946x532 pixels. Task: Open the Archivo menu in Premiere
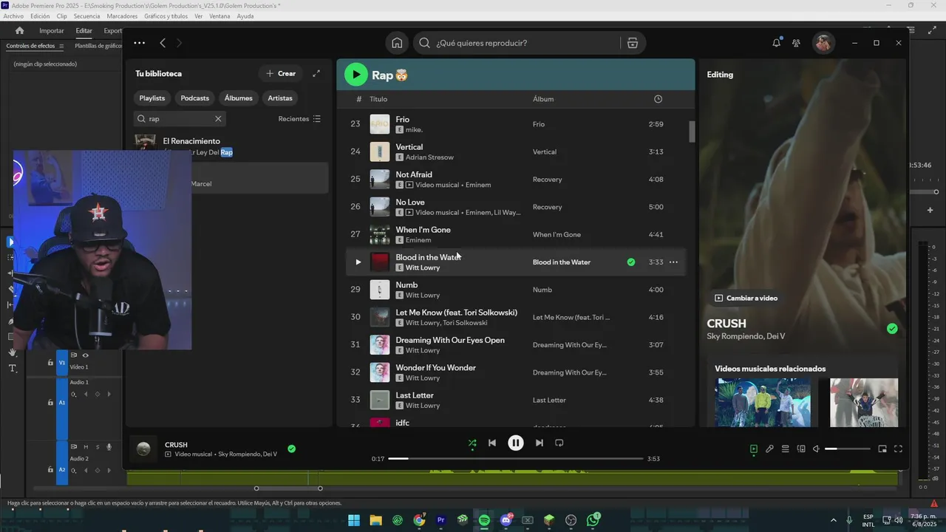pos(14,16)
